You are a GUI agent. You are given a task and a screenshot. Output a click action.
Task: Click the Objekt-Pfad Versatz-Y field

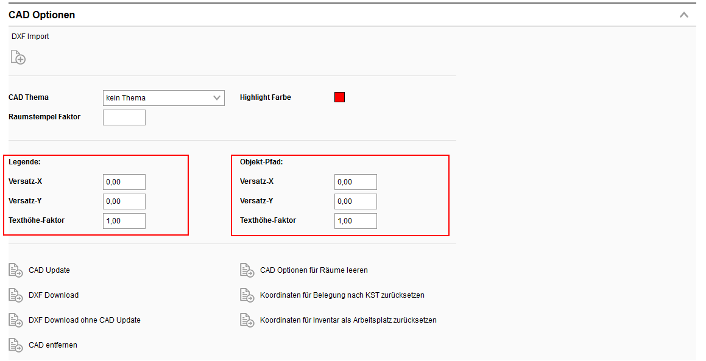point(355,201)
